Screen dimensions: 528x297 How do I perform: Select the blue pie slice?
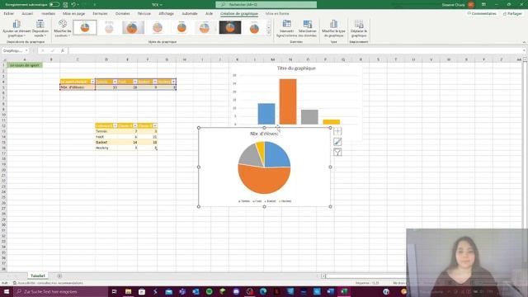tap(276, 155)
